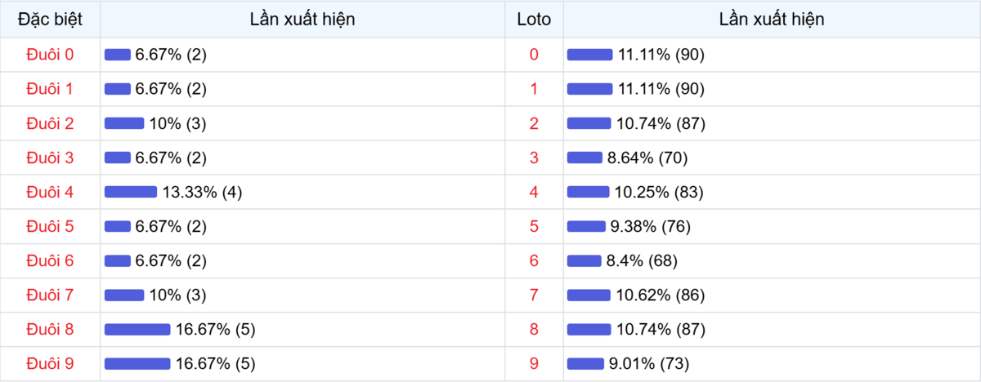Image resolution: width=981 pixels, height=382 pixels.
Task: Select Loto number 9 label
Action: point(534,364)
